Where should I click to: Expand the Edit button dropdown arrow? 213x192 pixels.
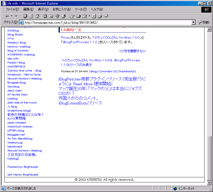(89, 16)
